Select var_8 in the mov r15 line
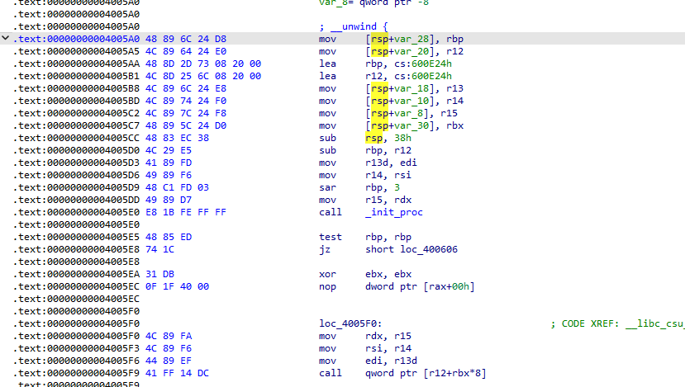The width and height of the screenshot is (685, 387). (407, 113)
